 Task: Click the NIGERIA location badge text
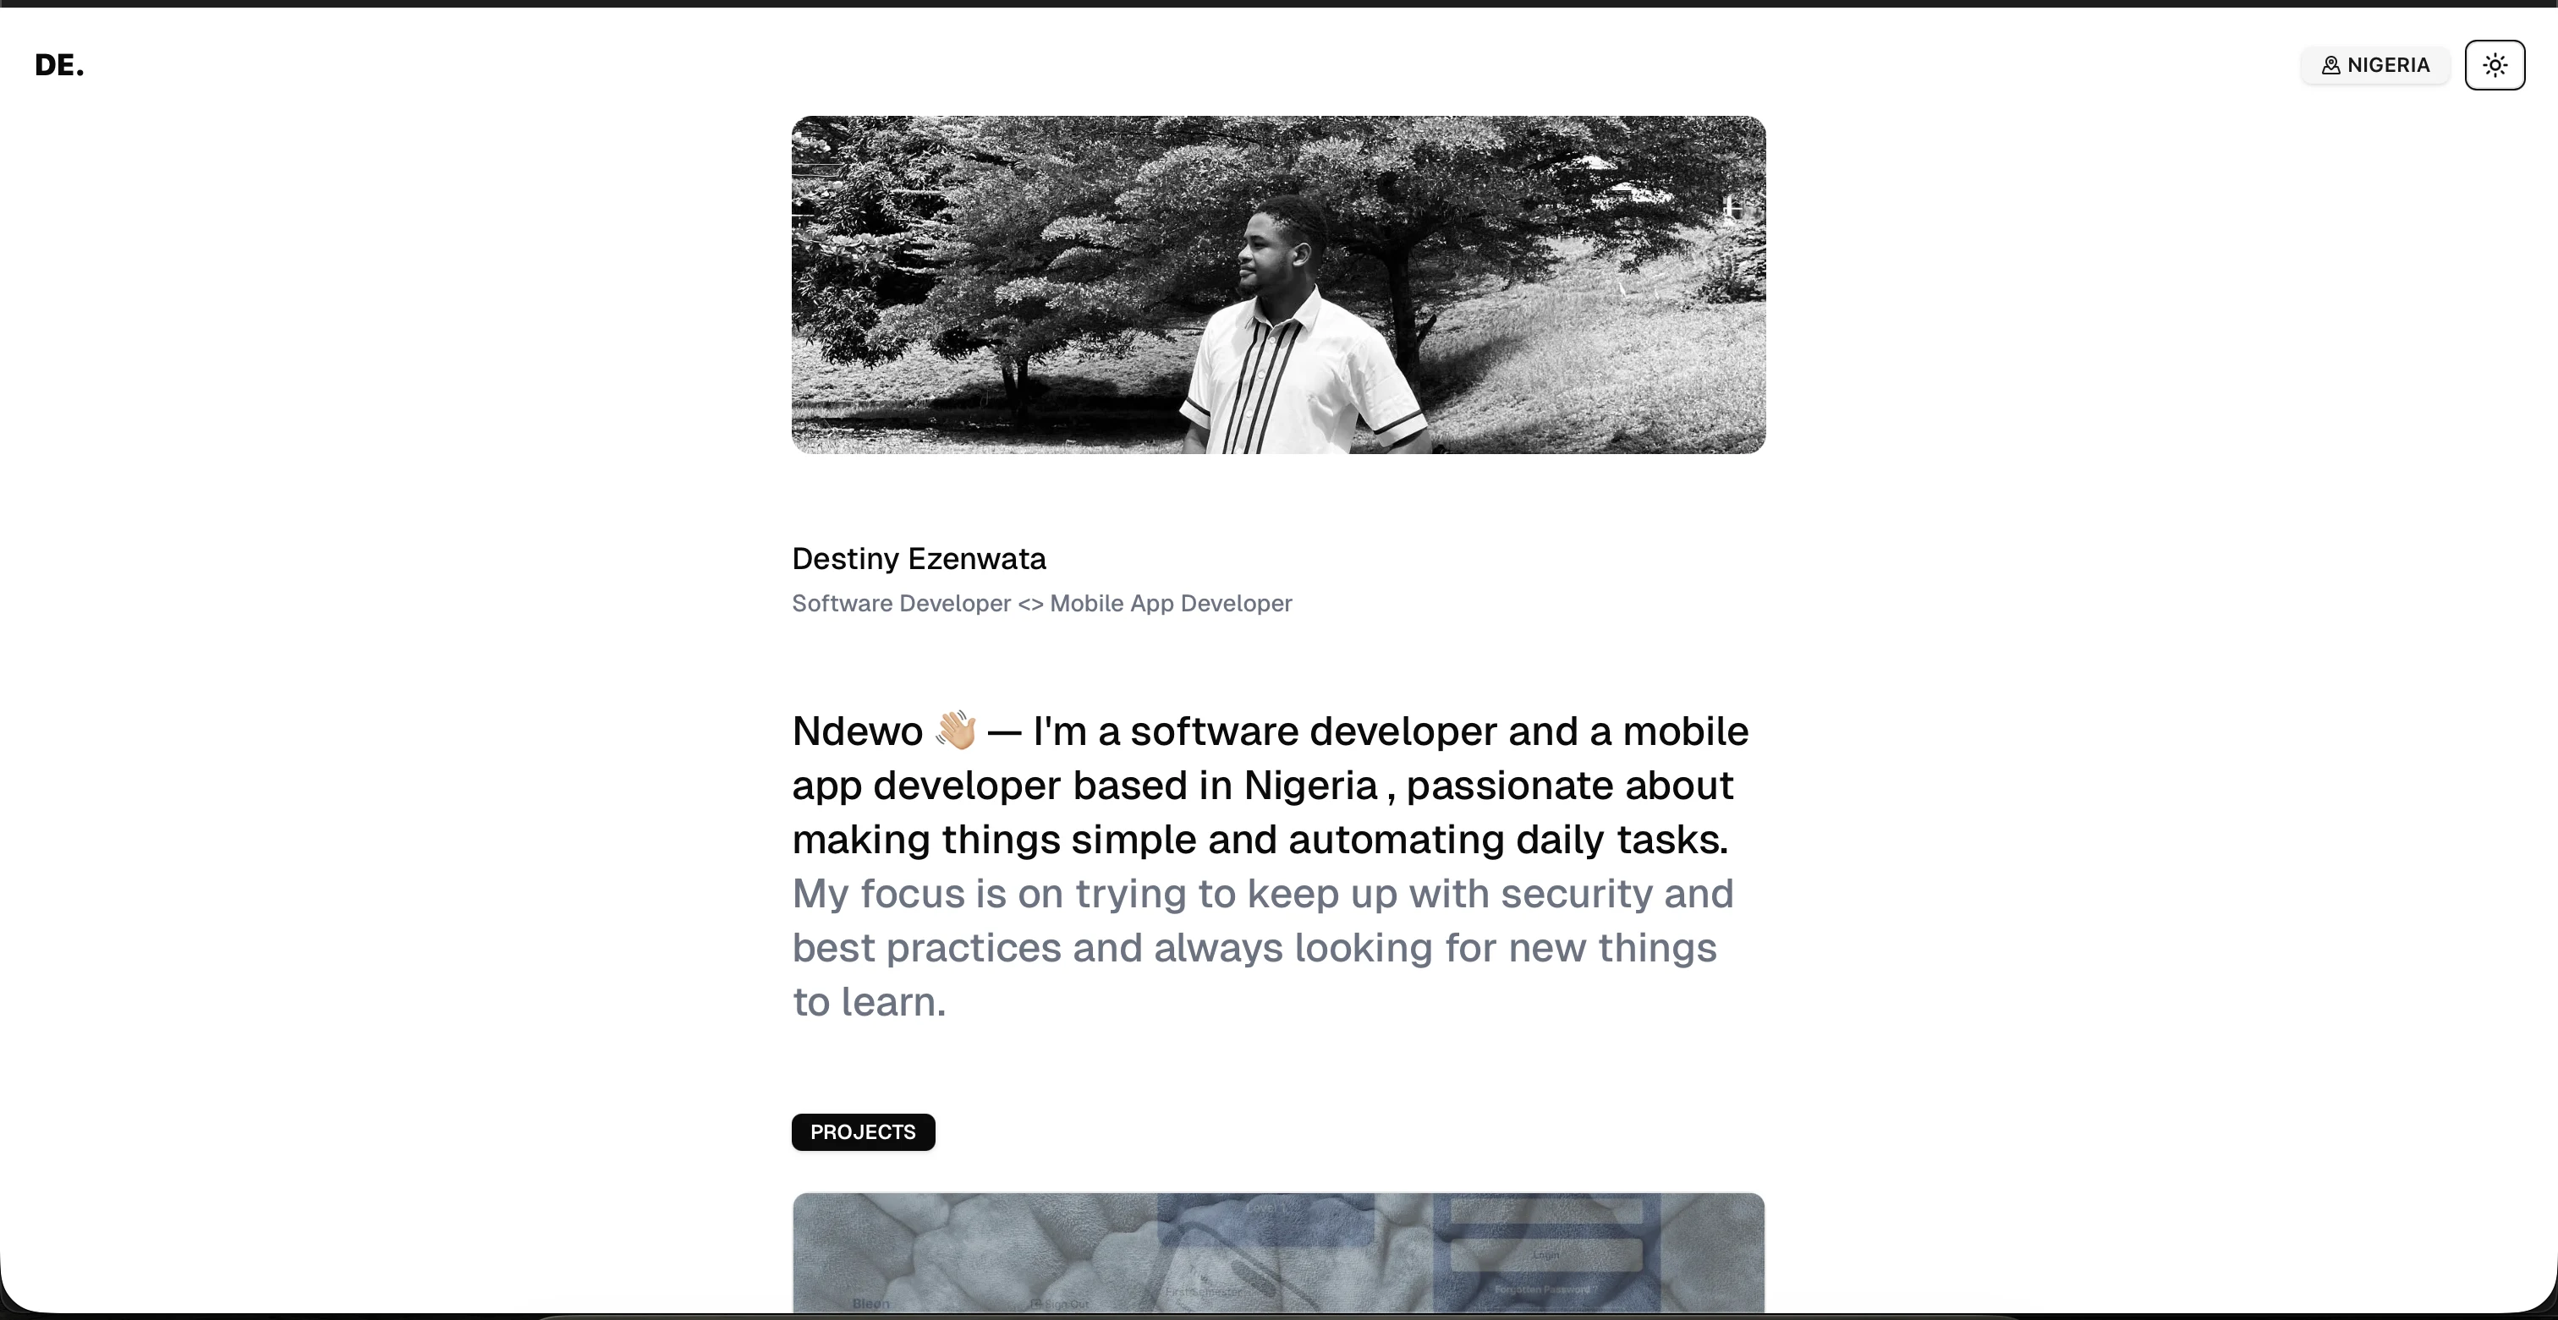click(2387, 65)
